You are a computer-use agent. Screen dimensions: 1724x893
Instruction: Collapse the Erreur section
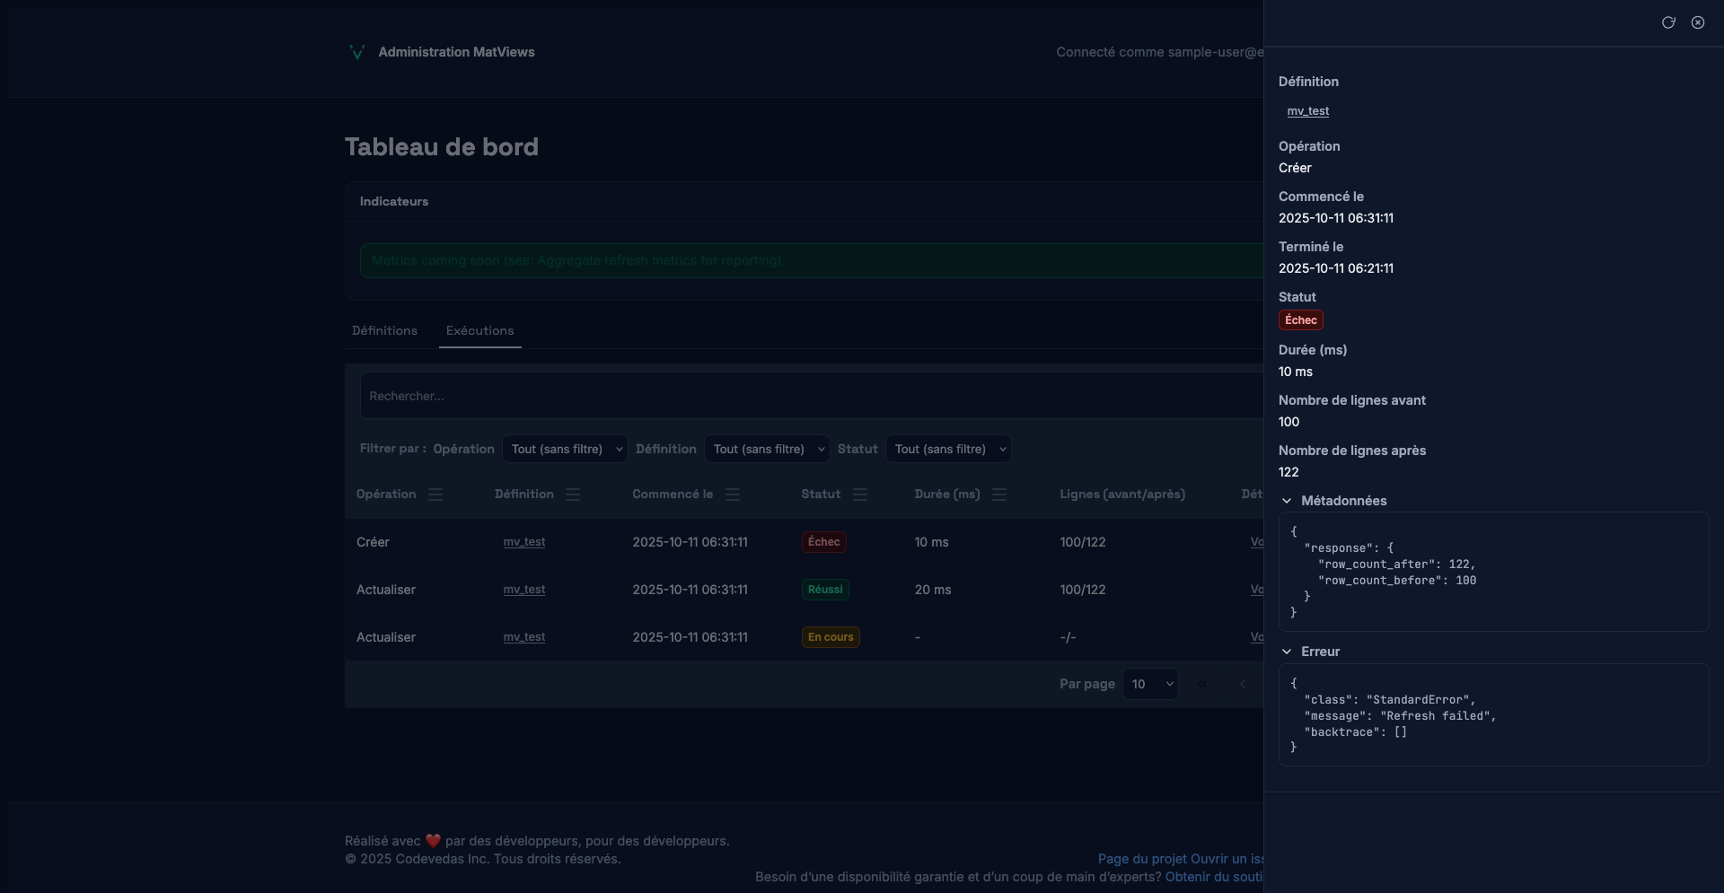click(x=1287, y=652)
